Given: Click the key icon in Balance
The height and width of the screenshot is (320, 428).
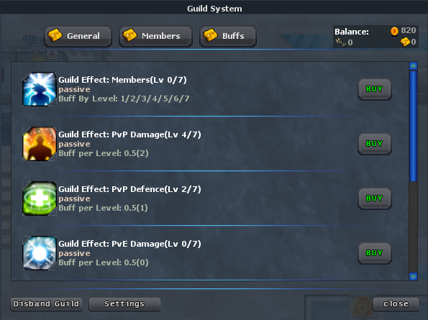Looking at the screenshot, I should 341,42.
